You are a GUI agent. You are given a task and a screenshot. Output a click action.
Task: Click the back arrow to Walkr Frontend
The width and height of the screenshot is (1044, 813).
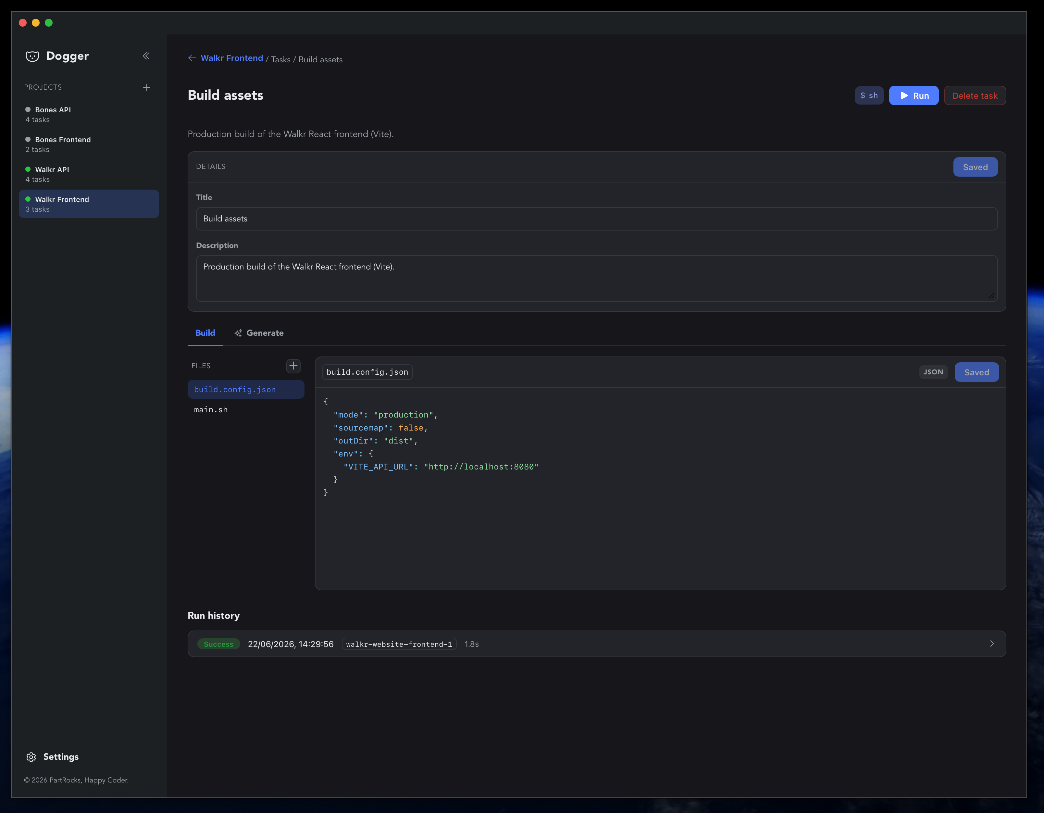[192, 58]
